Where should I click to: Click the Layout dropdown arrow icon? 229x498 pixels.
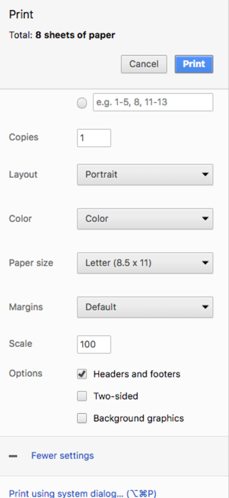click(x=205, y=175)
